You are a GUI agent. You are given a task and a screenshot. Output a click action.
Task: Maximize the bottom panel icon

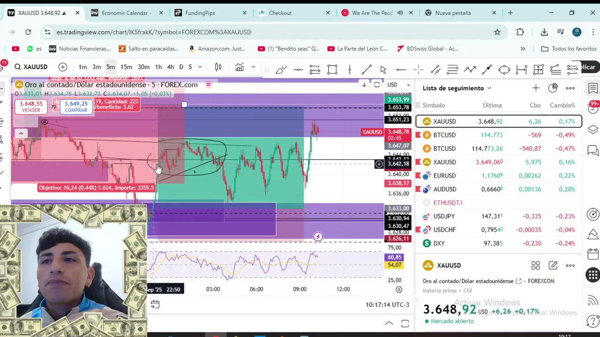(405, 324)
